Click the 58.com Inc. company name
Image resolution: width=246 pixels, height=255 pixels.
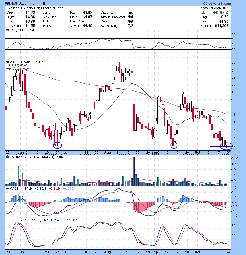tap(26, 3)
